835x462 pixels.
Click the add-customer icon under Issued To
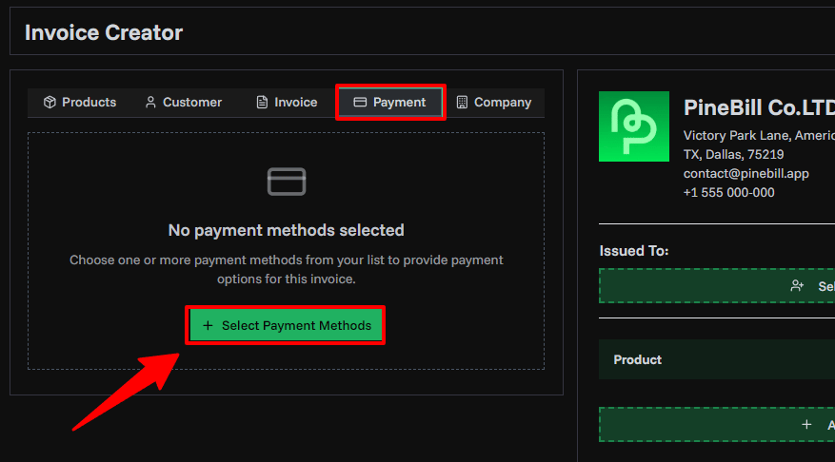click(x=797, y=286)
